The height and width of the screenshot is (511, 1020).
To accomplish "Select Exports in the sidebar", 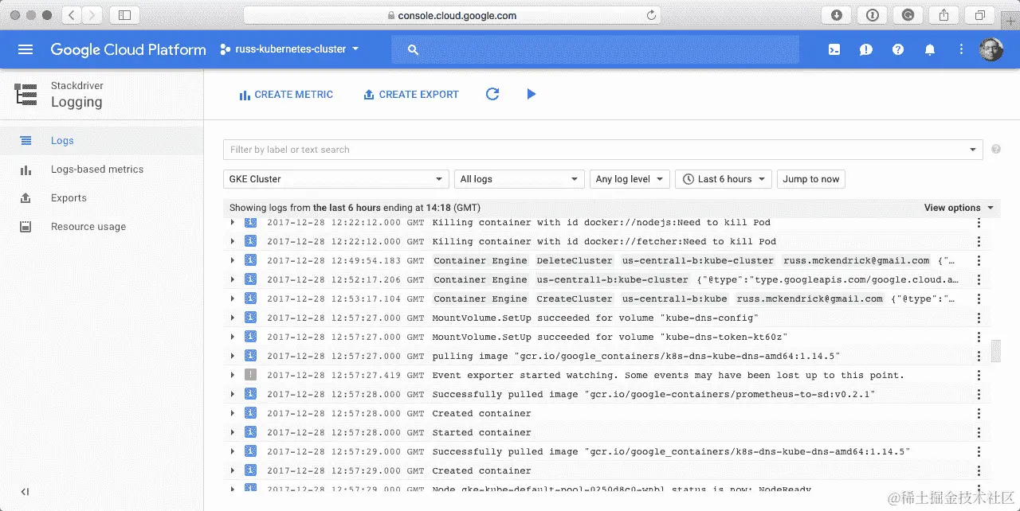I will [x=102, y=198].
